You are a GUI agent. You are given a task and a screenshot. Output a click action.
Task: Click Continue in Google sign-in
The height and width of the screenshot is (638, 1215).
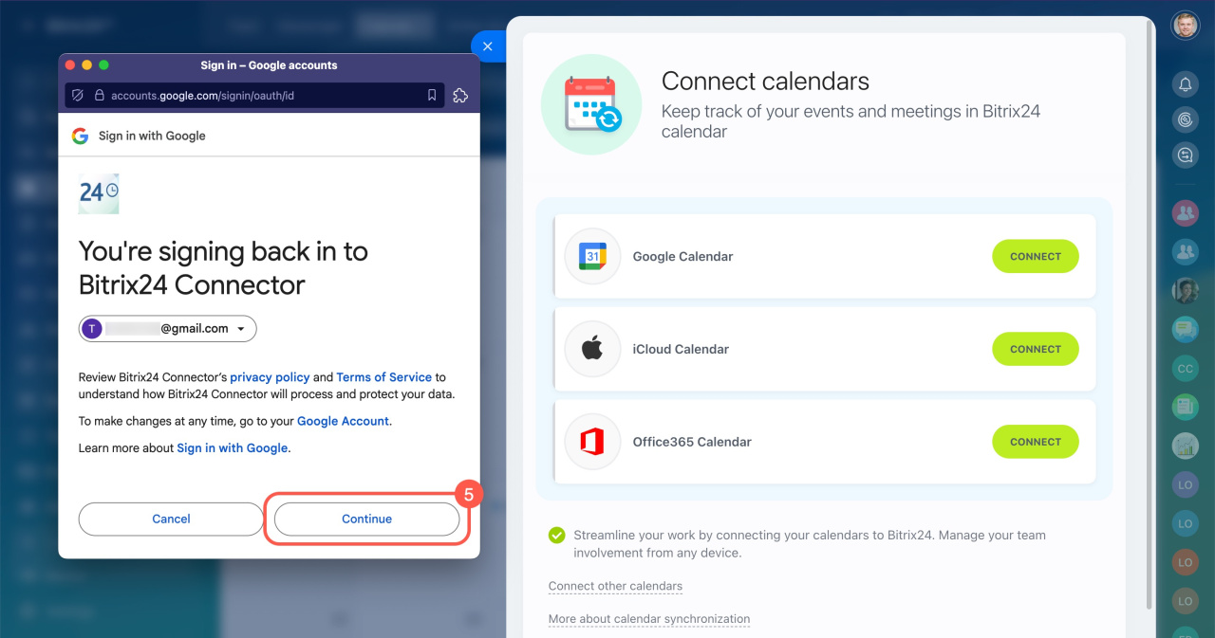[x=366, y=519]
